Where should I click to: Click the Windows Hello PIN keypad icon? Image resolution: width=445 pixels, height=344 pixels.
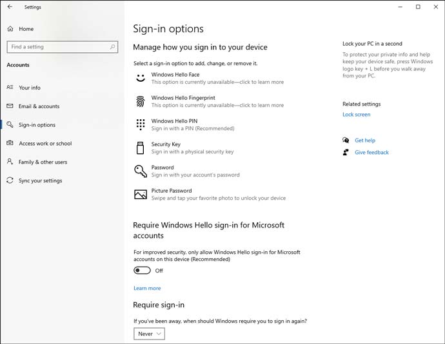pos(141,124)
